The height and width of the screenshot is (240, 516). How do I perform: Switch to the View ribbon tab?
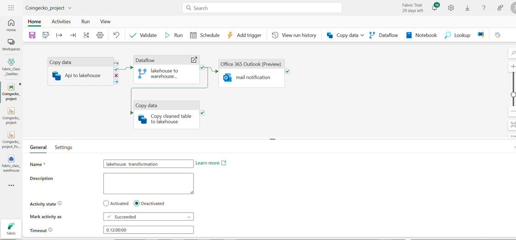tap(105, 22)
